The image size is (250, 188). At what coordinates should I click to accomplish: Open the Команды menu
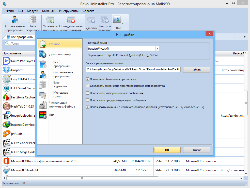click(49, 11)
